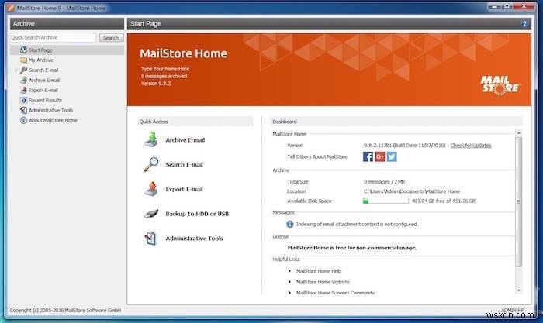Screen dimensions: 543x323
Task: Open Recent Results in the sidebar
Action: point(45,100)
